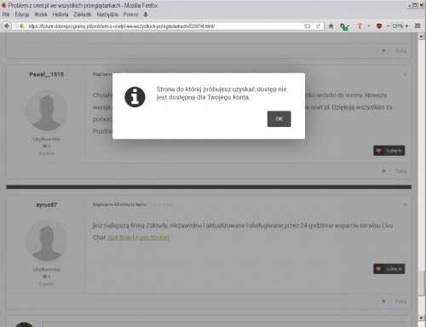The width and height of the screenshot is (426, 327).
Task: Click the share icon on ayrus87's post
Action: tap(405, 204)
